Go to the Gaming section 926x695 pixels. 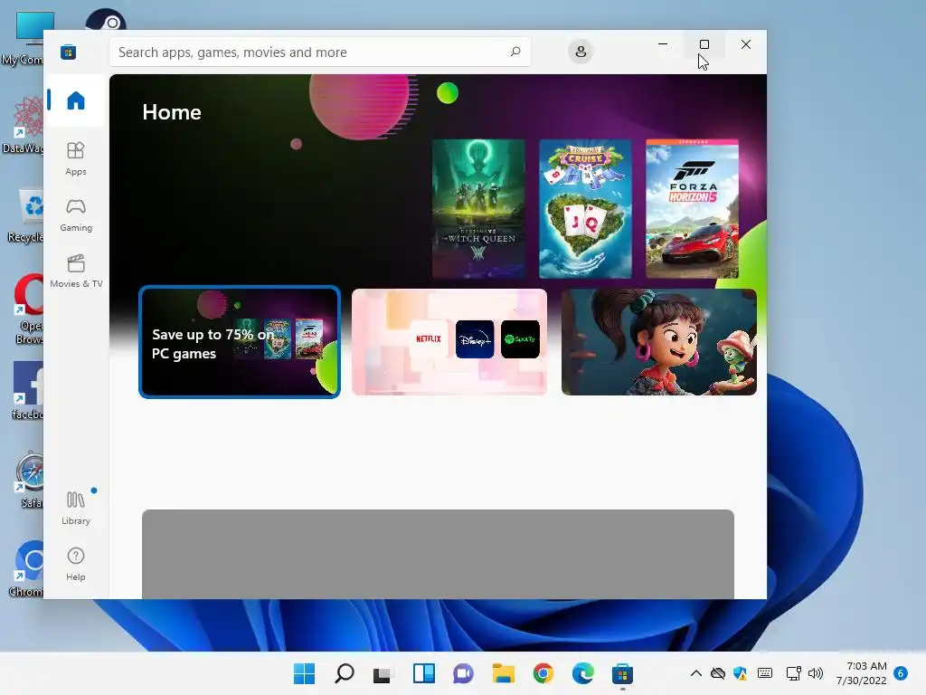76,214
